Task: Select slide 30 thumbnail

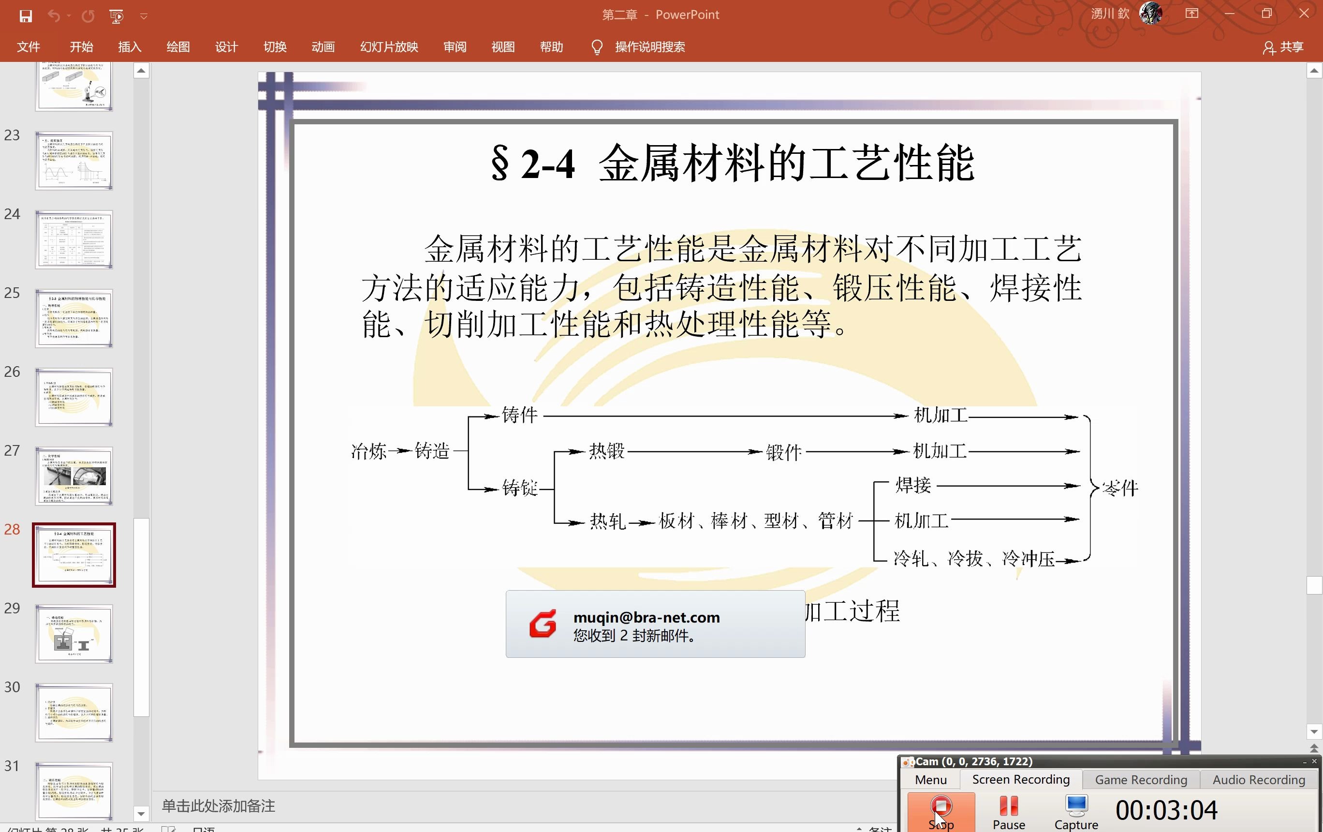Action: point(74,713)
